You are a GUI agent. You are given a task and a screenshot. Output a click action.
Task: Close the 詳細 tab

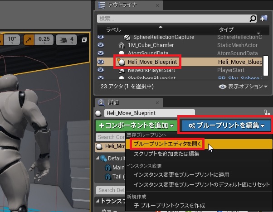coord(157,103)
